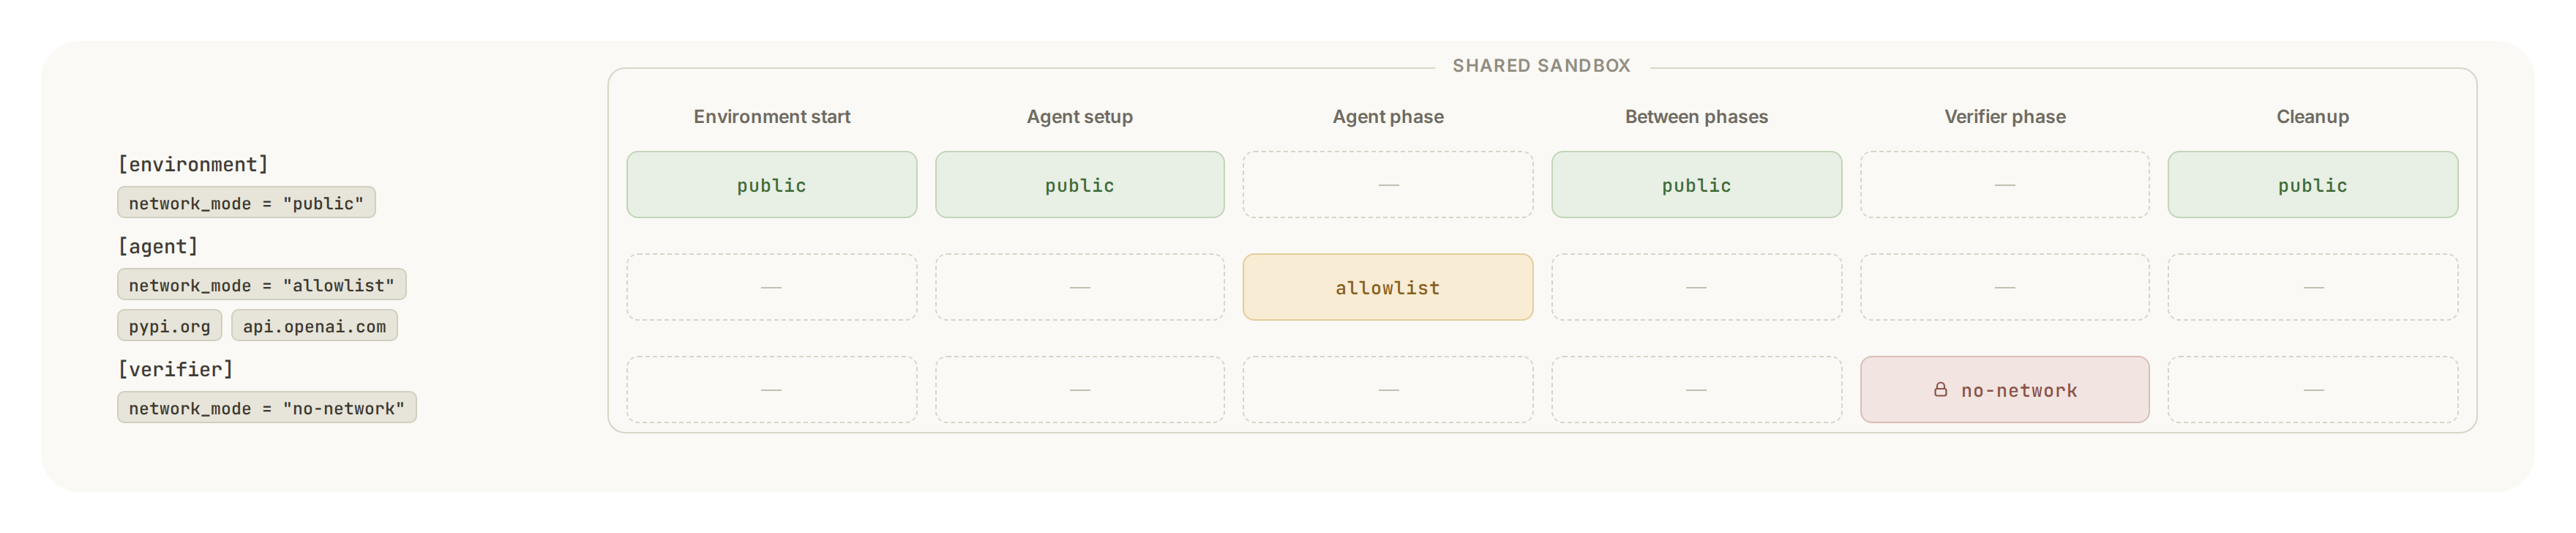Click the Agent phase column header

click(x=1387, y=117)
